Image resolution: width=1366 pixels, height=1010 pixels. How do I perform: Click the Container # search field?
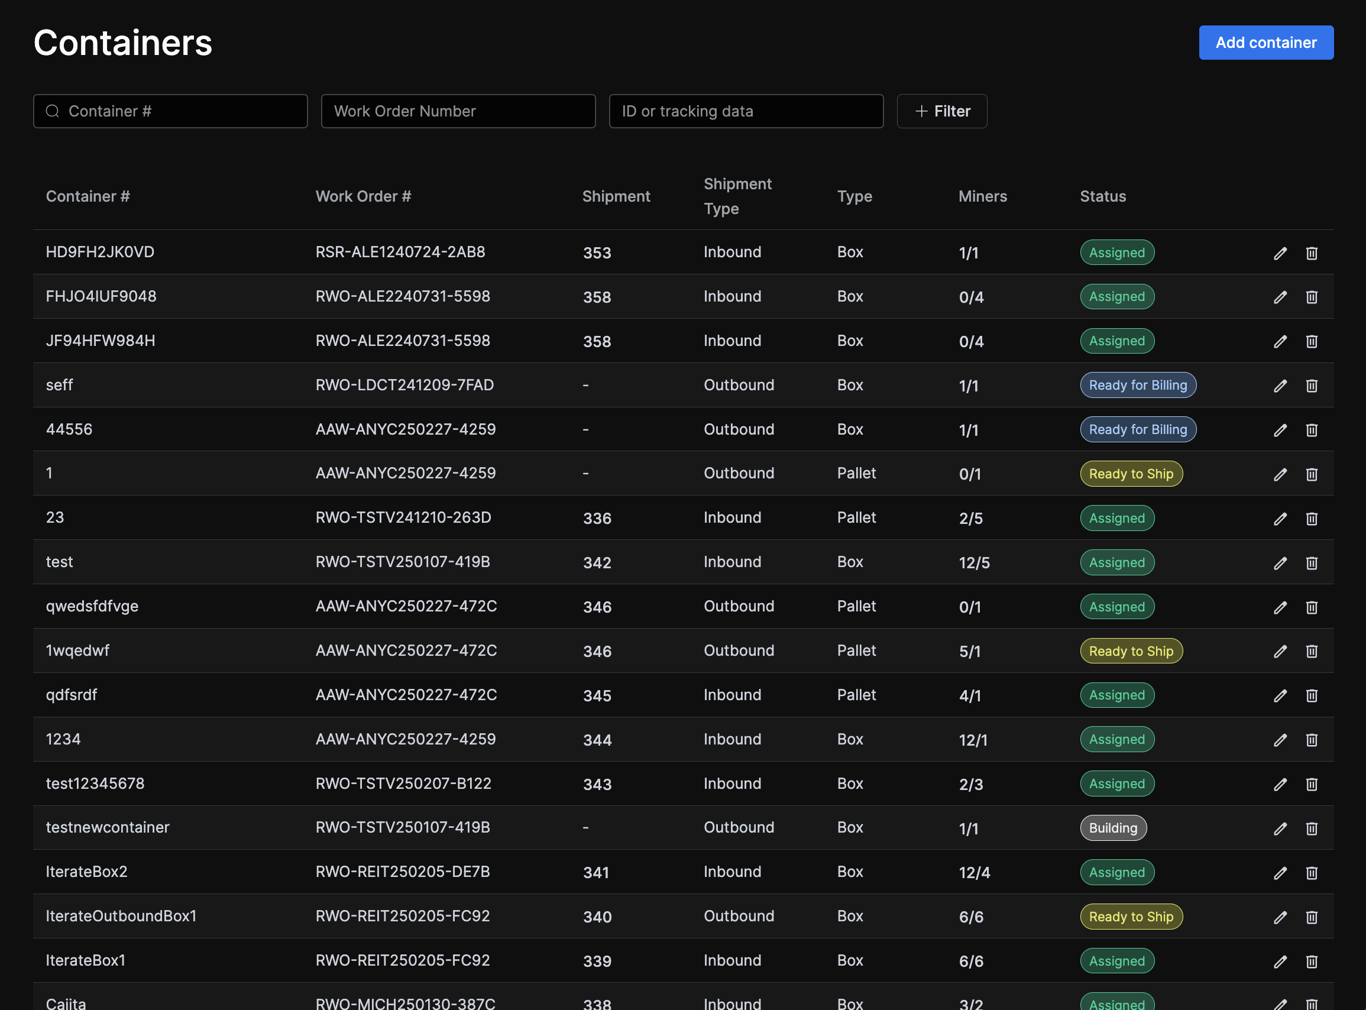coord(170,111)
